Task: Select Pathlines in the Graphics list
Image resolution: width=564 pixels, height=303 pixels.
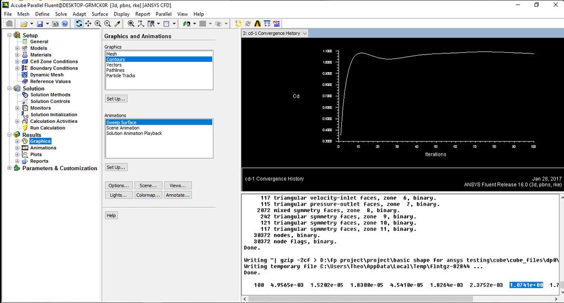Action: 159,70
